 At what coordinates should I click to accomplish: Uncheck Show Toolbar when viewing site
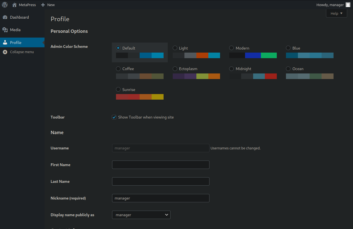tap(114, 117)
